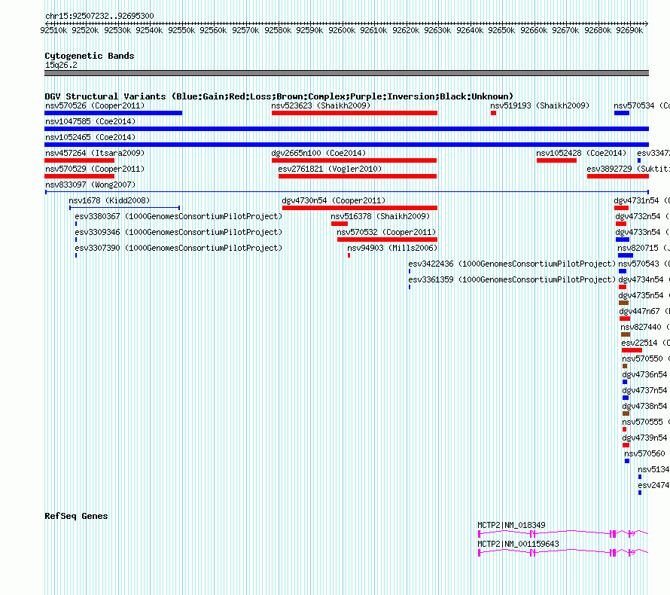Open the esv3422436 1000Genomes variant label
The image size is (670, 595).
(x=512, y=264)
